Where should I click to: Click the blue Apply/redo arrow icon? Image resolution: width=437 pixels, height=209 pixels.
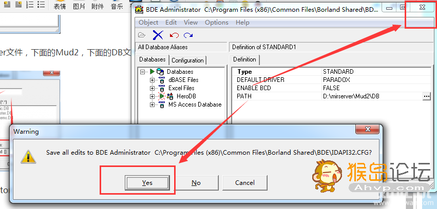point(188,35)
